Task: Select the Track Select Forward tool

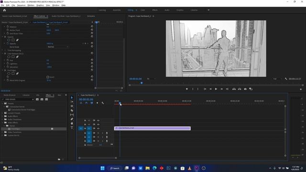Action: [x=72, y=102]
